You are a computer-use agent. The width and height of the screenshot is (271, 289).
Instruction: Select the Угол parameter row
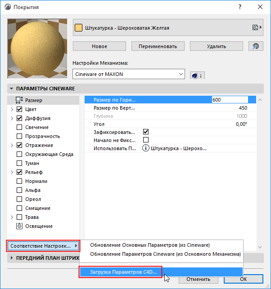pos(170,124)
